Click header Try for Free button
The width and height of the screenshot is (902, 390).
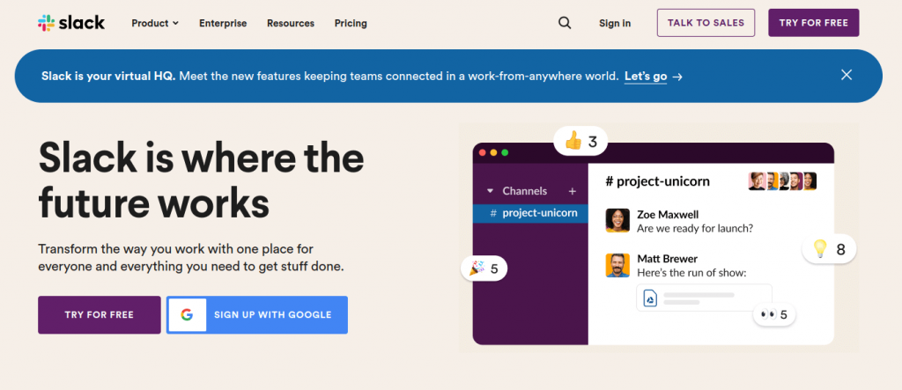(x=813, y=23)
